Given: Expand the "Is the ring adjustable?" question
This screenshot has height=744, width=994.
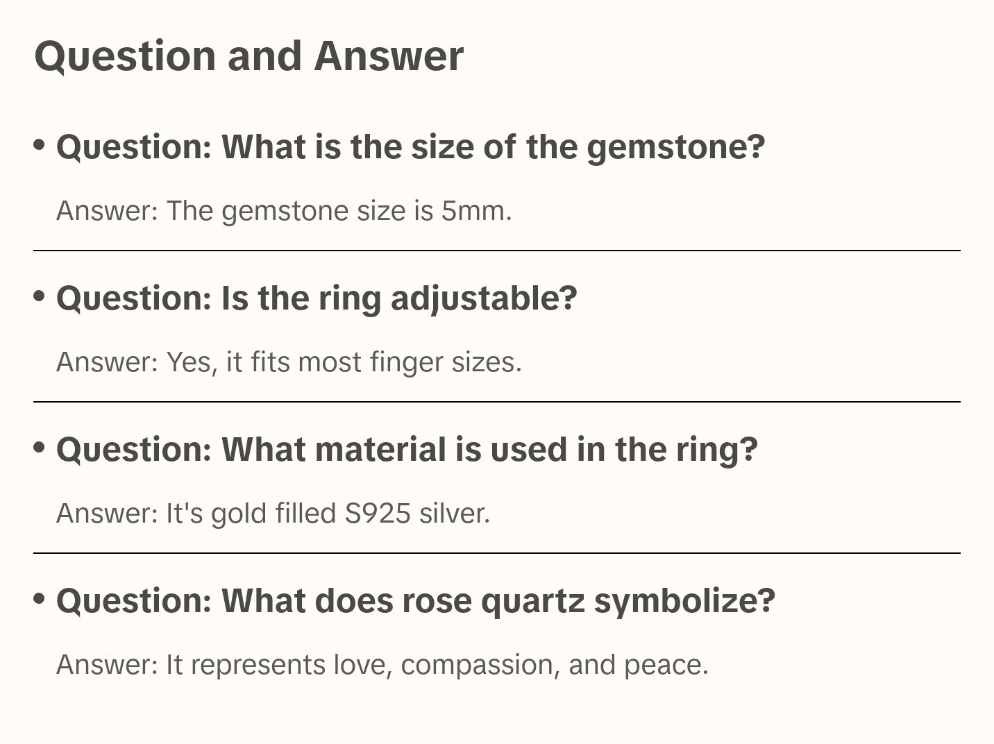Looking at the screenshot, I should click(x=317, y=298).
